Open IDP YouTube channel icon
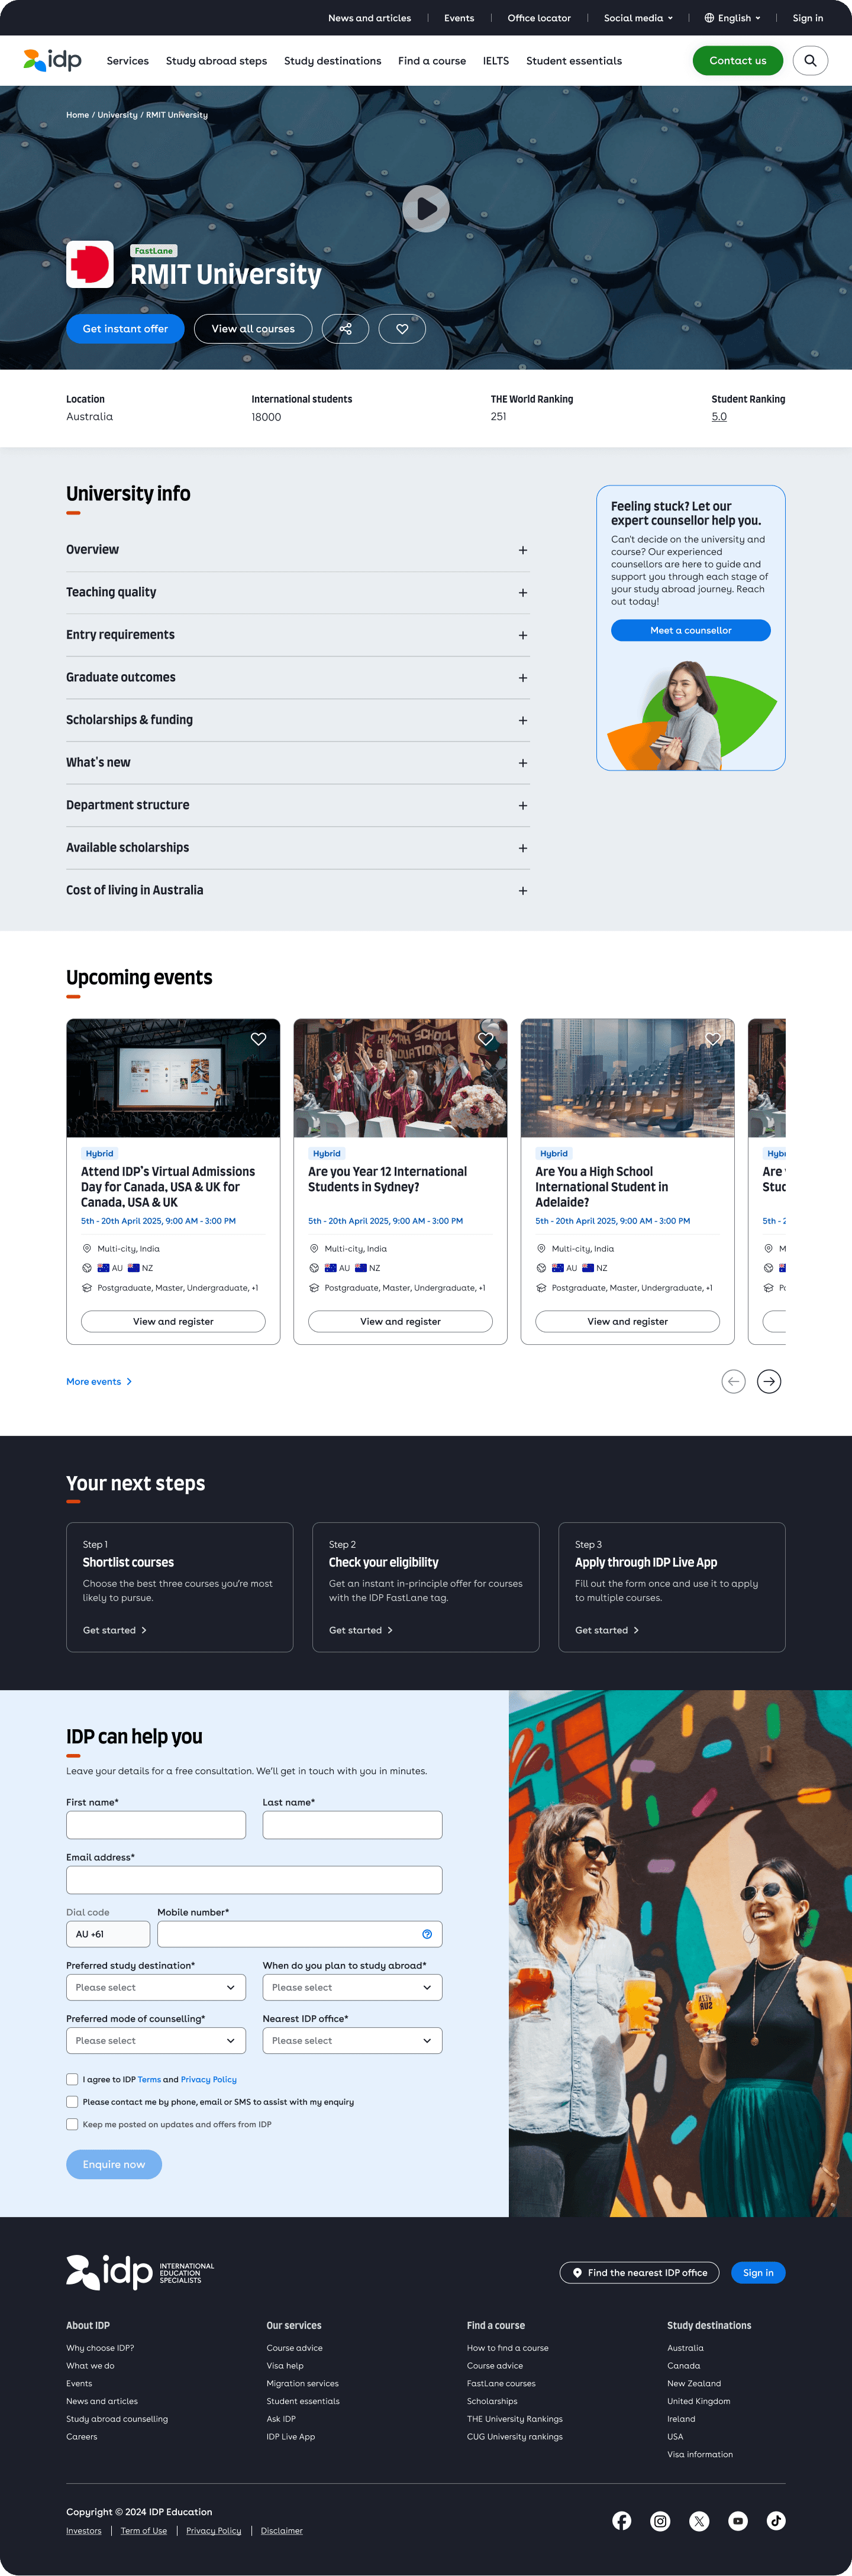852x2576 pixels. (x=738, y=2521)
